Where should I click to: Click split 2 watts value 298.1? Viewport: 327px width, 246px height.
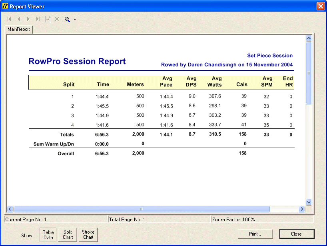pyautogui.click(x=215, y=106)
